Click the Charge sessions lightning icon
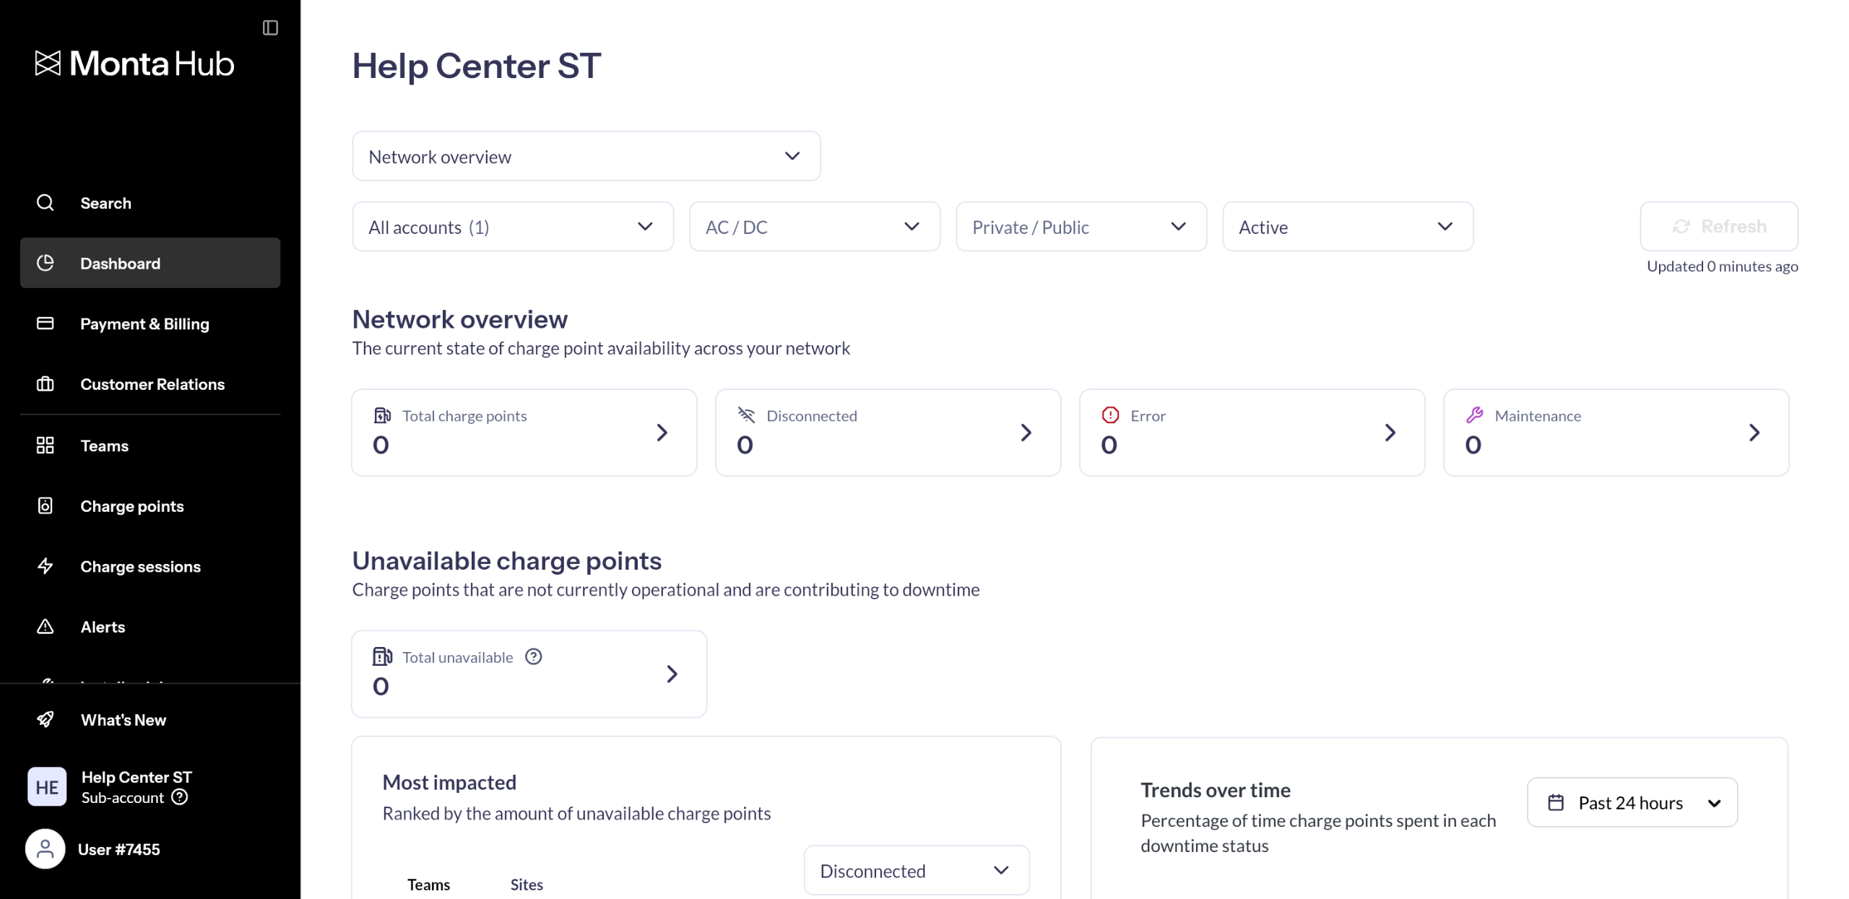1849x899 pixels. 46,566
